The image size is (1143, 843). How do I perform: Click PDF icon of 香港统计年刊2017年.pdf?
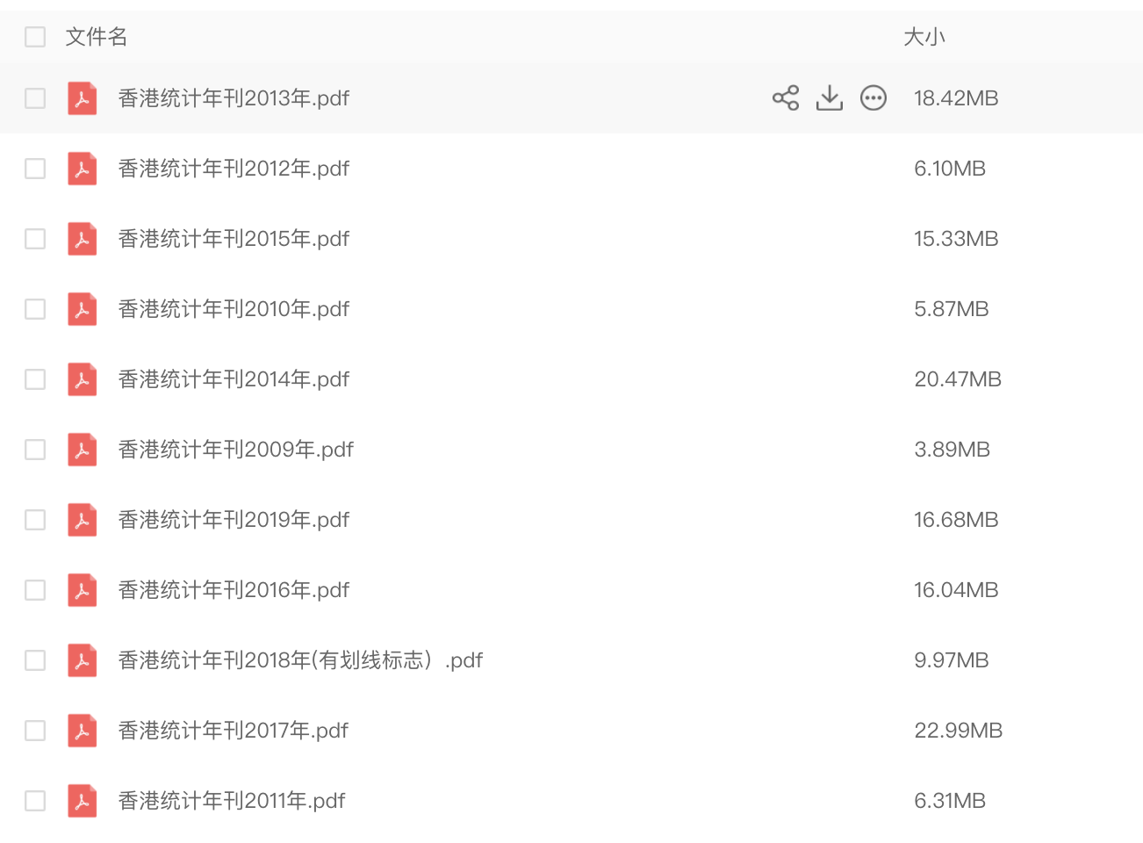click(83, 731)
